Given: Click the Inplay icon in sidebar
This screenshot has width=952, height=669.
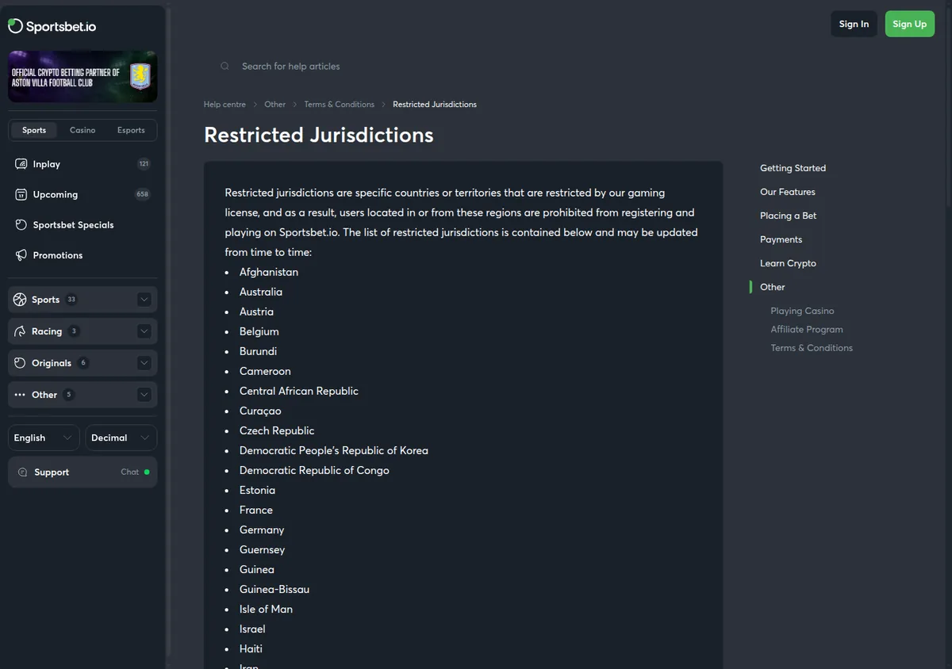Looking at the screenshot, I should tap(21, 164).
